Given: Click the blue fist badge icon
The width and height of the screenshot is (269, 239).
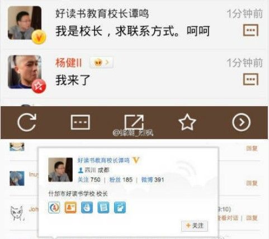Looking at the screenshot, I should [x=120, y=207].
